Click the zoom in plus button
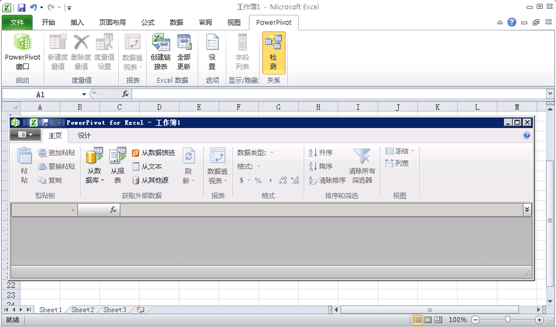 coord(540,319)
